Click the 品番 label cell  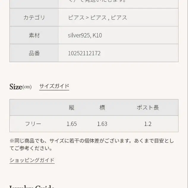tap(34, 53)
